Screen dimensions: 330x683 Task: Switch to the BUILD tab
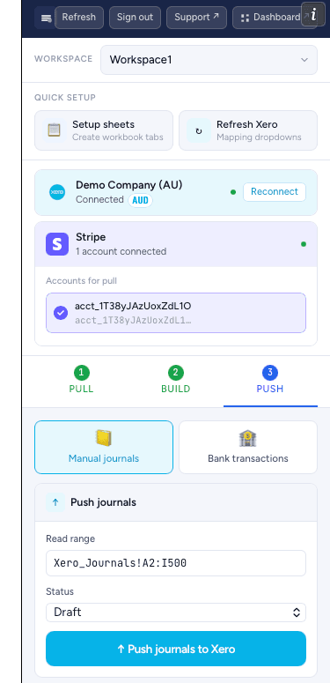(176, 382)
